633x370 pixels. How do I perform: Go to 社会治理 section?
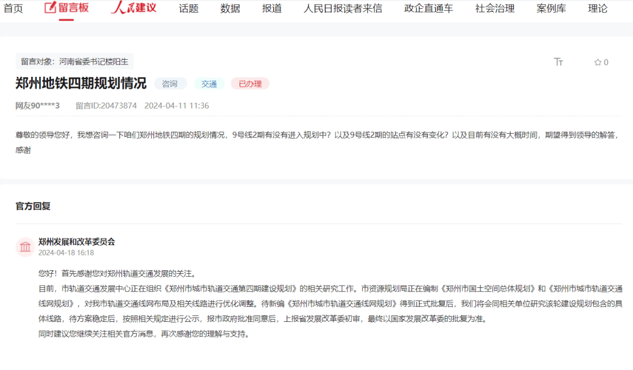495,8
